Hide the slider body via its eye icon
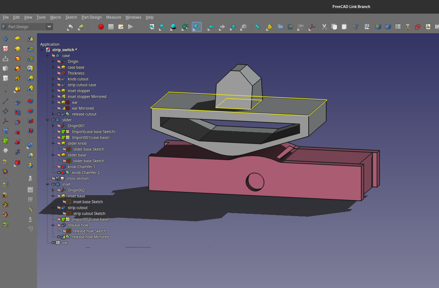Viewport: 439px width, 288px height. (x=53, y=120)
